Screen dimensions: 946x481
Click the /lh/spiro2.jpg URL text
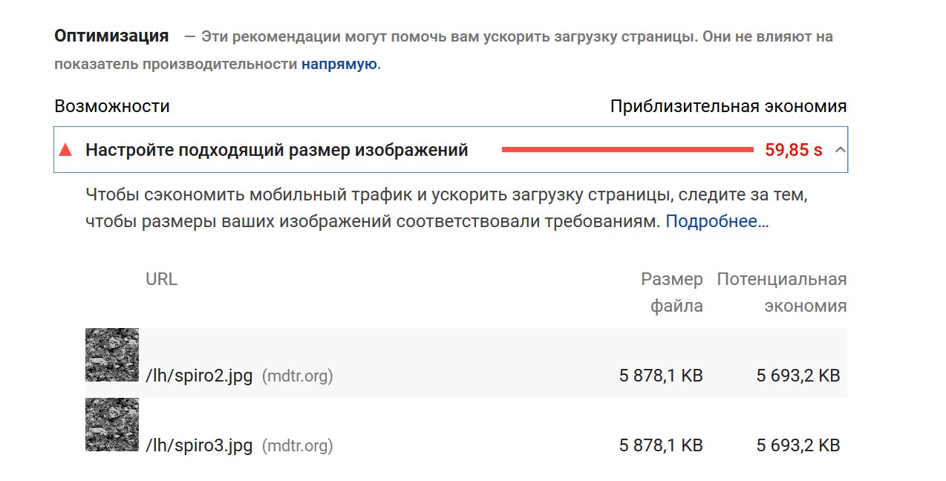pyautogui.click(x=199, y=376)
